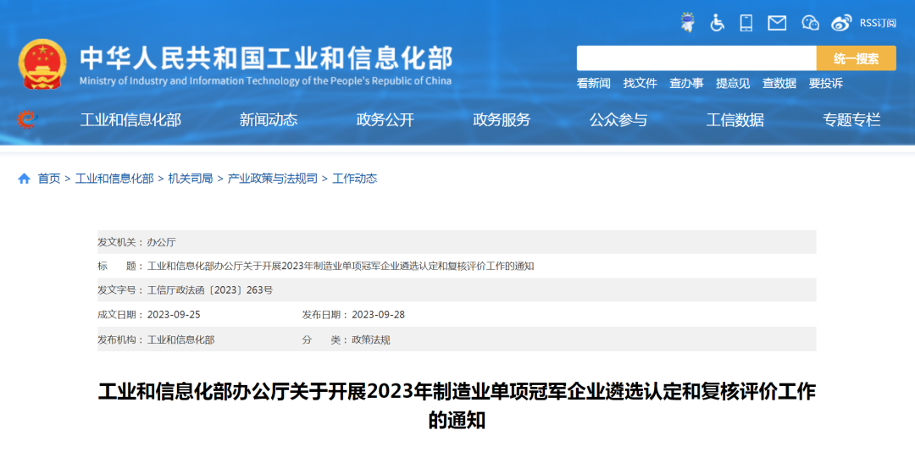This screenshot has width=915, height=452.
Task: Open the 政务公开 nav menu
Action: (x=385, y=120)
